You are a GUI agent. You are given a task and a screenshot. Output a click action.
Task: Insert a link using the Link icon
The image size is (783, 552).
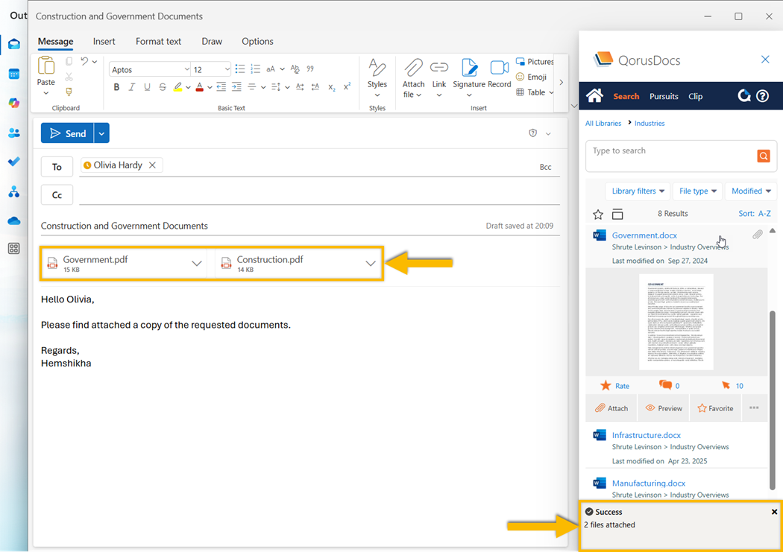point(438,69)
